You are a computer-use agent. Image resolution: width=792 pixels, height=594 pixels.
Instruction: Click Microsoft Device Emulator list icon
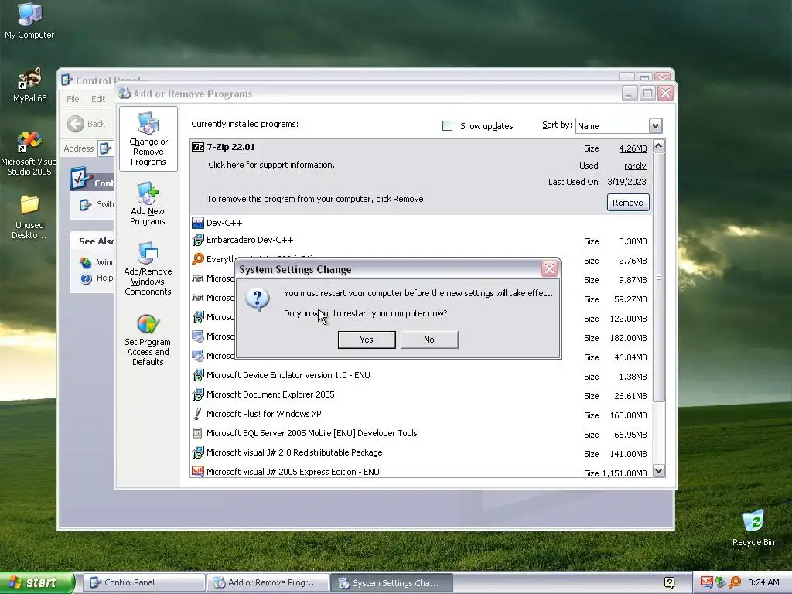(198, 375)
